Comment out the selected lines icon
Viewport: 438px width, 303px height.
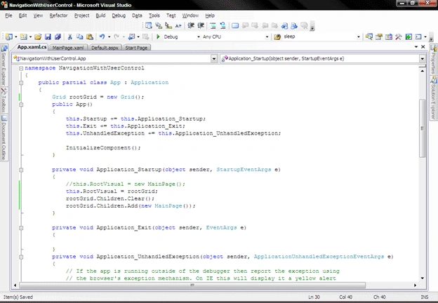pos(213,26)
